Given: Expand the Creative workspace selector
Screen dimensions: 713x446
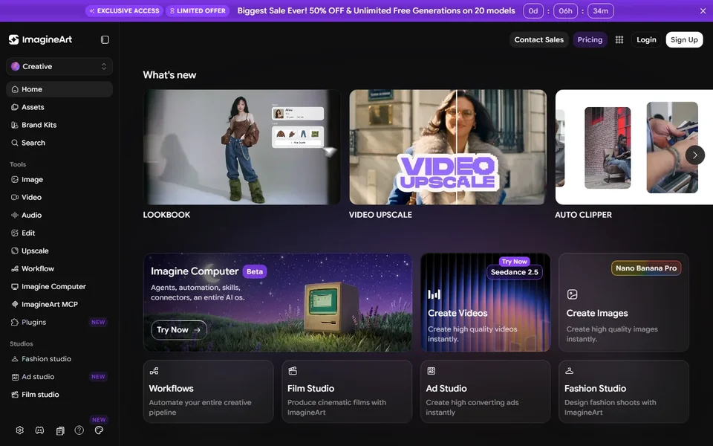Looking at the screenshot, I should click(59, 66).
